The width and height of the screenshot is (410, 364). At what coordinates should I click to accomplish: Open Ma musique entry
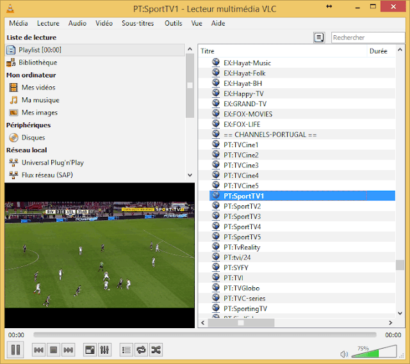(95, 100)
